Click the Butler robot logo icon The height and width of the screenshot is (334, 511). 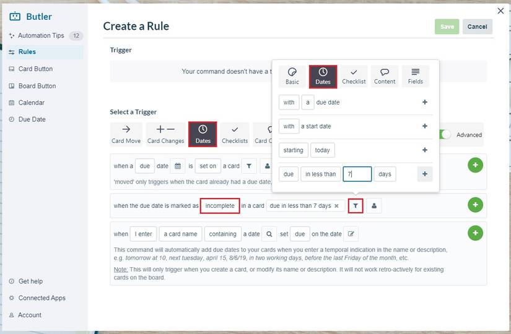[15, 16]
